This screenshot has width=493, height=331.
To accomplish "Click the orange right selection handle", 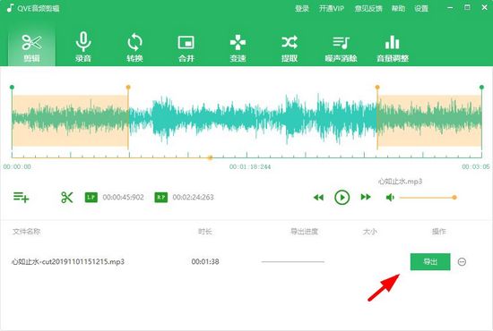I will (x=377, y=87).
